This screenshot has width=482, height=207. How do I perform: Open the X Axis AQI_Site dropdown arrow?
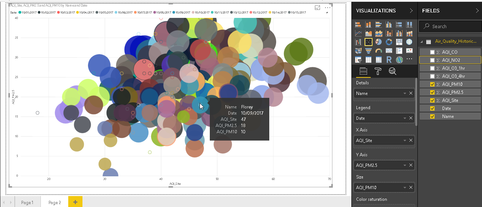[x=405, y=141]
